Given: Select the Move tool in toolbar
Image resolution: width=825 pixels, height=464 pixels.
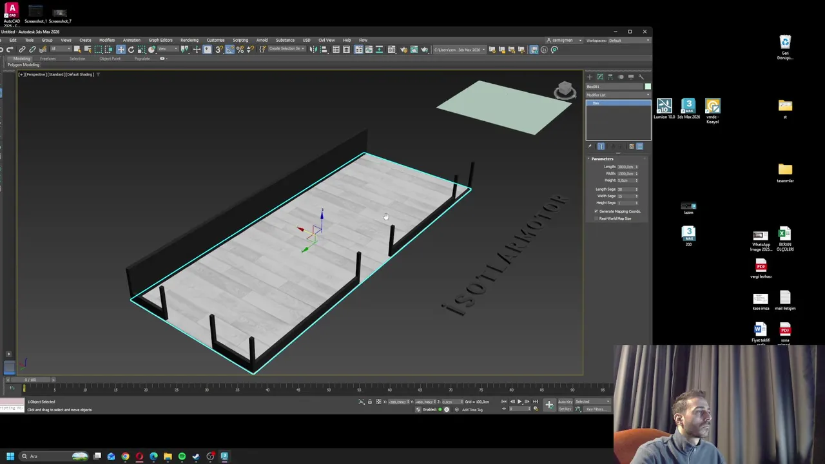Looking at the screenshot, I should [x=121, y=50].
